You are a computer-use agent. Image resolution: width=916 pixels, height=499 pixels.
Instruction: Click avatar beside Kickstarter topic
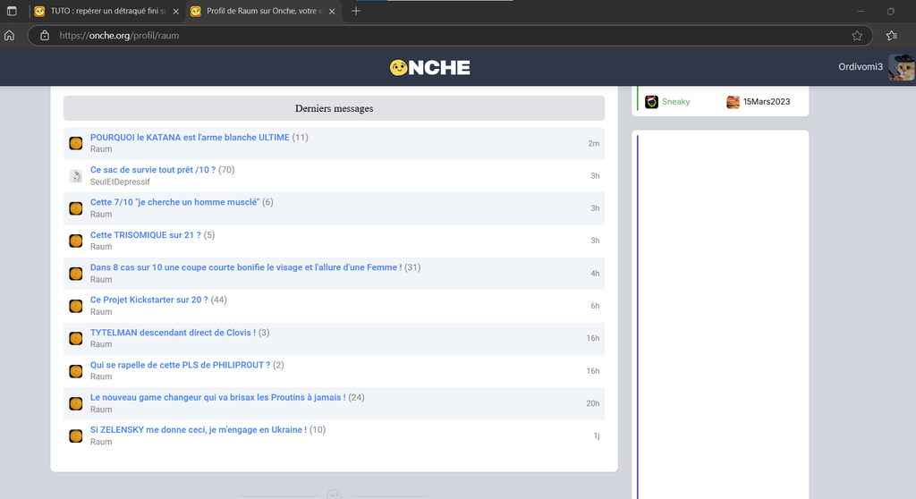(x=76, y=306)
